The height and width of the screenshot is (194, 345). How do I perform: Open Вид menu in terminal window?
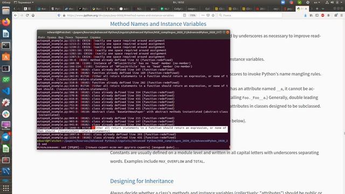61,37
